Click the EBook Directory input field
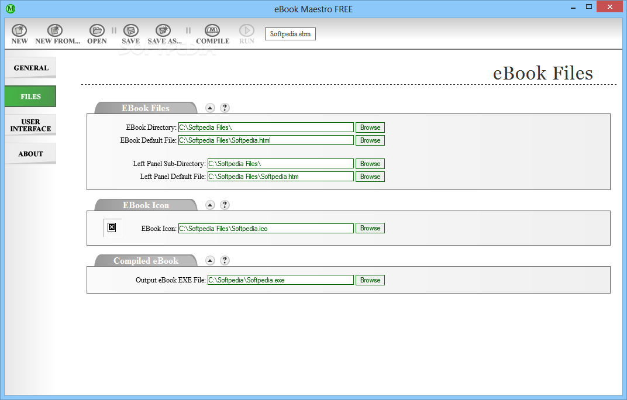627x400 pixels. pos(266,127)
